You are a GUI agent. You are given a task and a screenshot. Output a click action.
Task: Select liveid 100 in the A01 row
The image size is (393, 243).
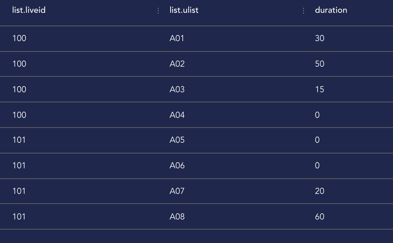[19, 38]
